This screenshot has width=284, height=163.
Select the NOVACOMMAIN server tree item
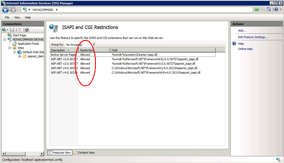(28, 40)
